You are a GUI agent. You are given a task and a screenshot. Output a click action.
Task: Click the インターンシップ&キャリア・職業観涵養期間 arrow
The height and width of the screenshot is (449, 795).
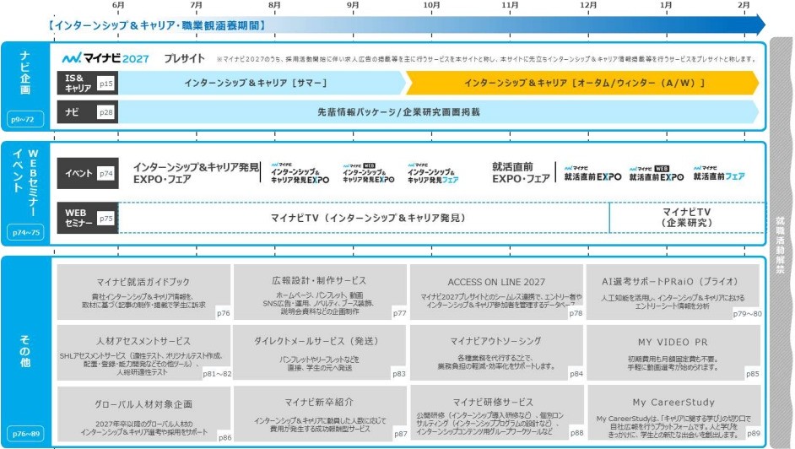(x=407, y=25)
